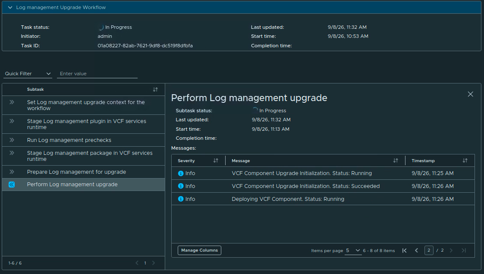Screen dimensions: 484x274
Task: Click the Initialization Status Succeeded message
Action: 305,186
